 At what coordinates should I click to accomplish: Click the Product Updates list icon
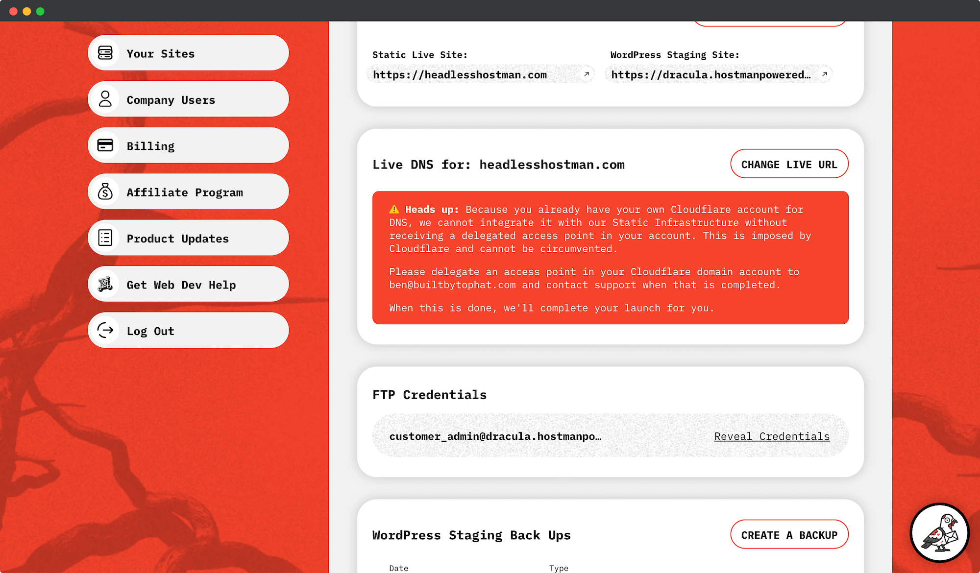[x=105, y=238]
